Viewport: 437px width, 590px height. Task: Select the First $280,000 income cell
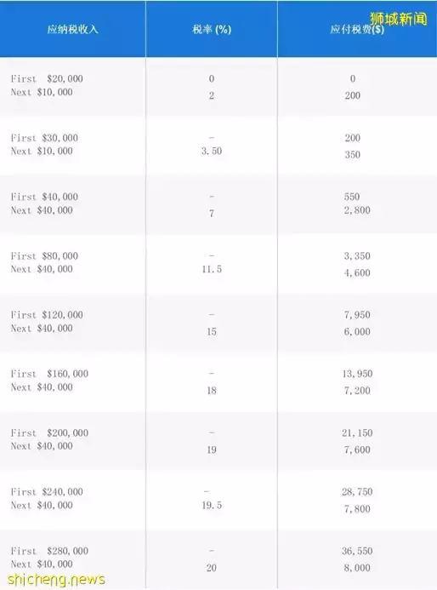tap(49, 551)
